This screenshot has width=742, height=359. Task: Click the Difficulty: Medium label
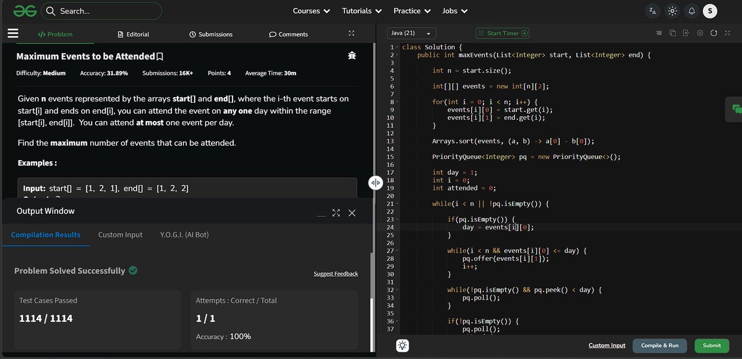pyautogui.click(x=41, y=73)
